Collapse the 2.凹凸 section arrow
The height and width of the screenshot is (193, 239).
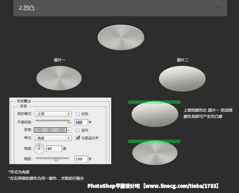tap(219, 8)
